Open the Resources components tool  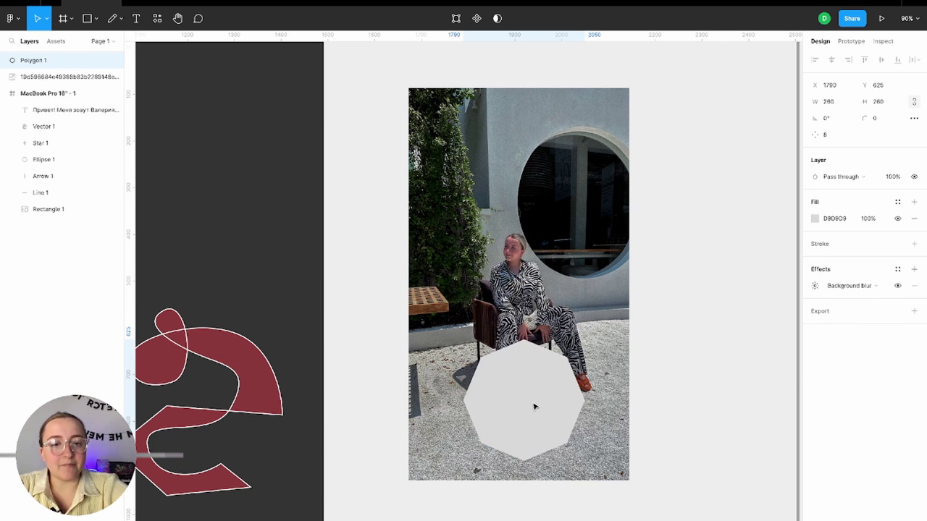[x=157, y=18]
